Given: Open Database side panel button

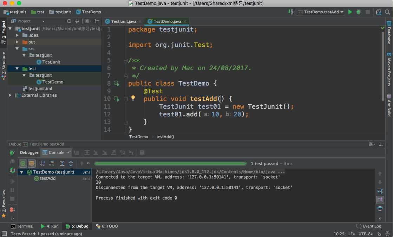Looking at the screenshot, I should click(389, 33).
